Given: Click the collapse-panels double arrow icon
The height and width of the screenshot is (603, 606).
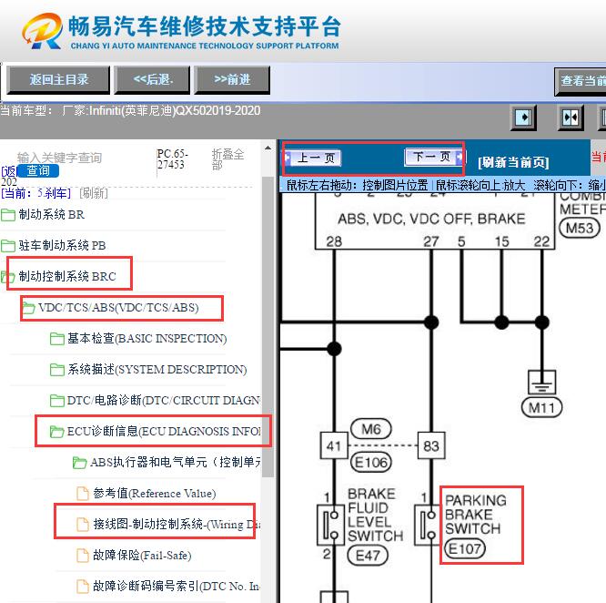Looking at the screenshot, I should pos(571,118).
